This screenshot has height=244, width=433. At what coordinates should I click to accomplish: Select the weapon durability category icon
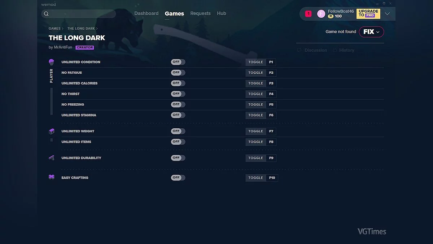pos(52,158)
